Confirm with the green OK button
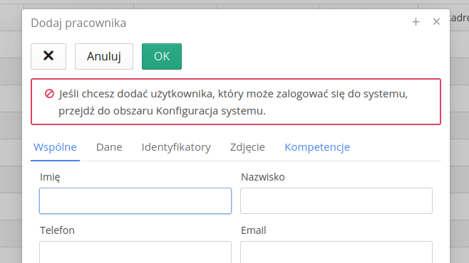 tap(162, 56)
